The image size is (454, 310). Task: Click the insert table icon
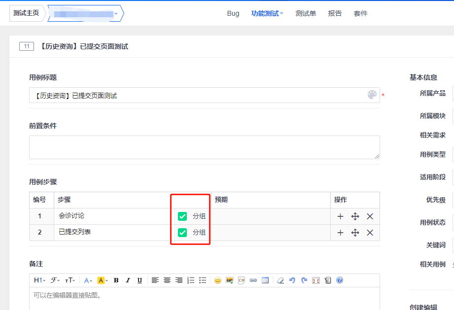click(x=265, y=280)
